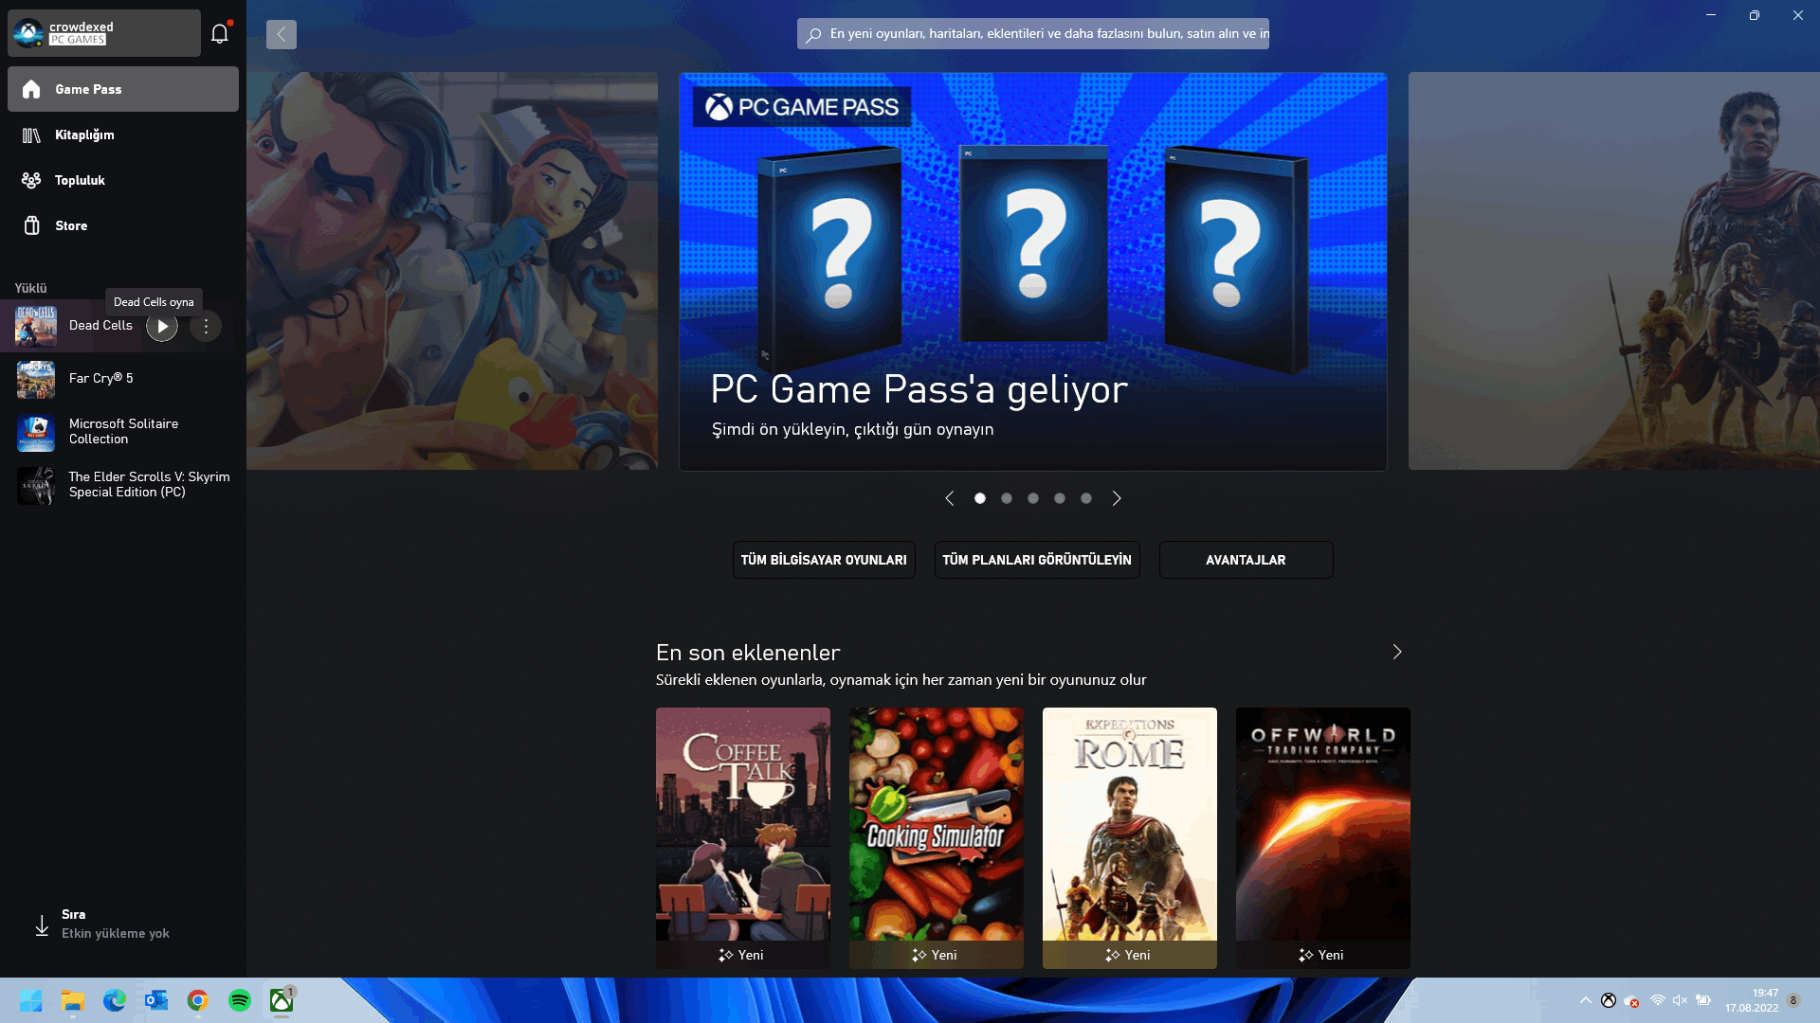Click the Xbox tray icon
Viewport: 1820px width, 1023px height.
[x=1609, y=1000]
